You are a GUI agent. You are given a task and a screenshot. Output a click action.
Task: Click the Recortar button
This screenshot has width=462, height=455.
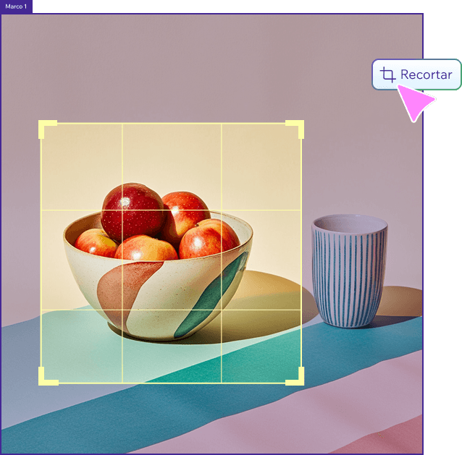click(416, 75)
